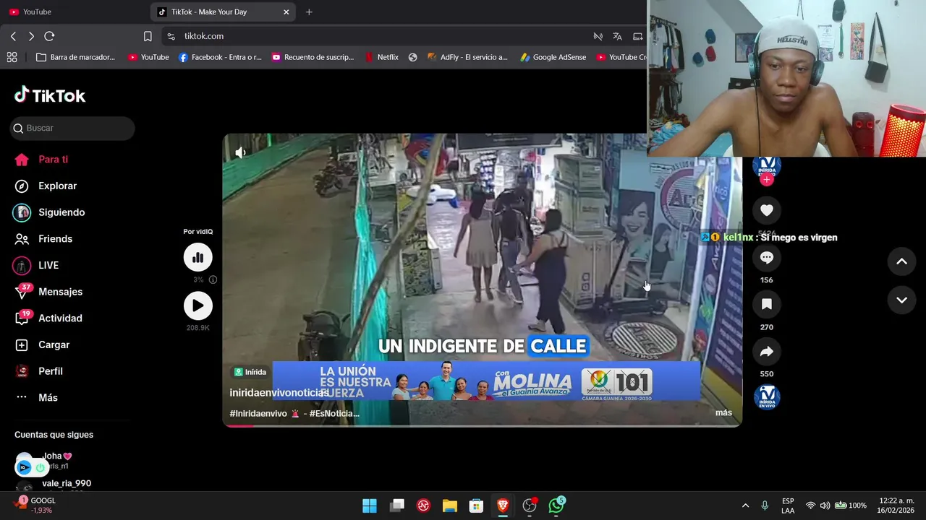The image size is (926, 520).
Task: Click the translate page icon
Action: [617, 36]
